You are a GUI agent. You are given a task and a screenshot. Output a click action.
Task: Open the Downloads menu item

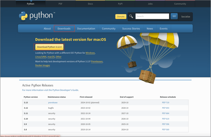(64, 29)
